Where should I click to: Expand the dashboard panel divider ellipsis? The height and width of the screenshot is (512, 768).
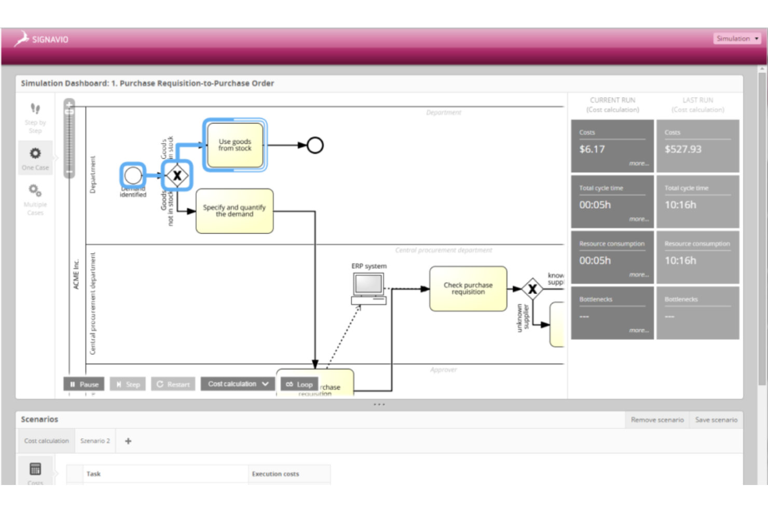[x=378, y=404]
